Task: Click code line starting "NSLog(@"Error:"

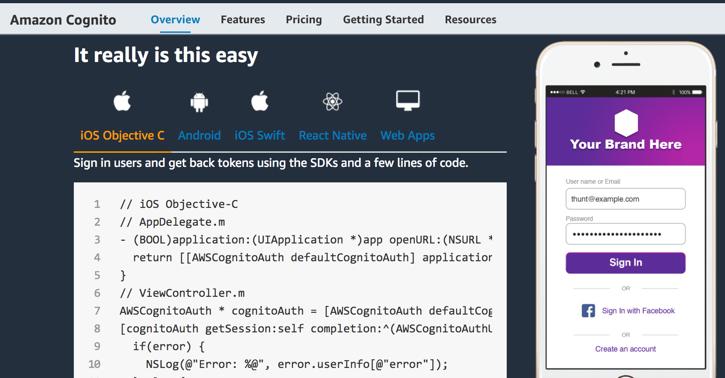Action: point(297,364)
